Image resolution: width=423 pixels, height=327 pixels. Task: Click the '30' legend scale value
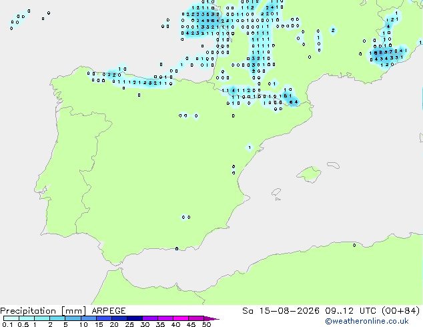145,324
